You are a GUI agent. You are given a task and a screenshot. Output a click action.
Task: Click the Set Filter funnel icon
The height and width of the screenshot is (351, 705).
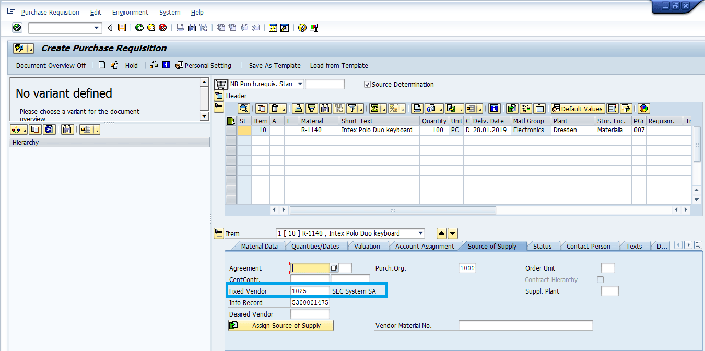coord(352,109)
